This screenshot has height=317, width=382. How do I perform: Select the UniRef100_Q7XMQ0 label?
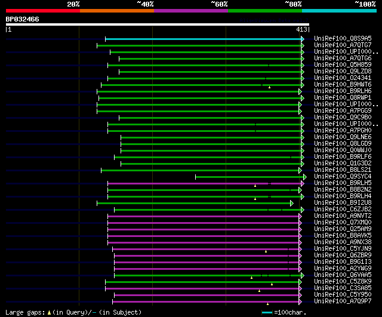click(343, 223)
